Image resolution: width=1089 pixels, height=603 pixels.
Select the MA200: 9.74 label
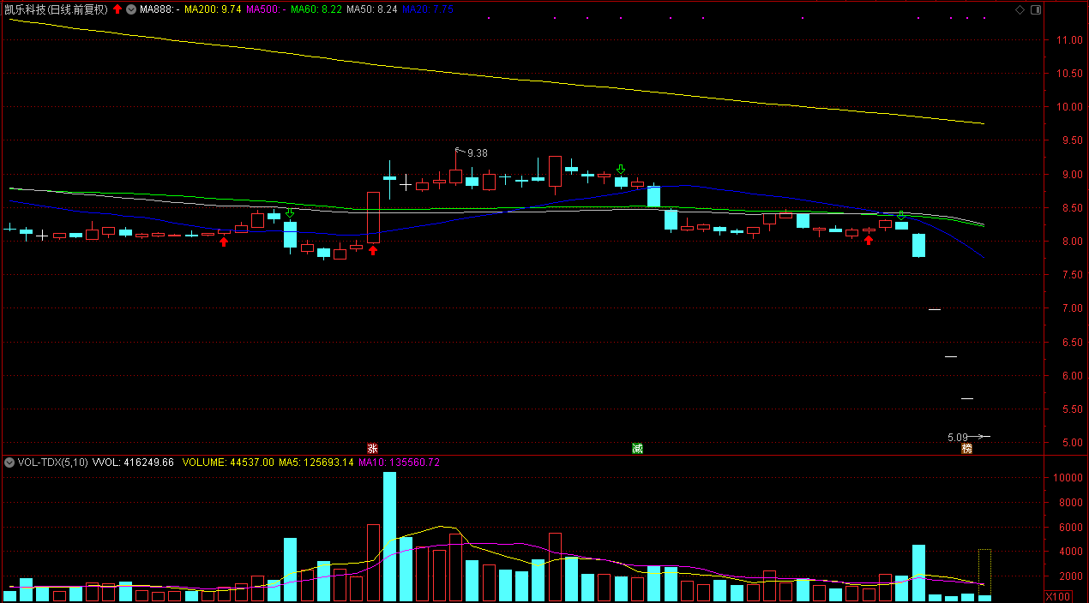213,9
